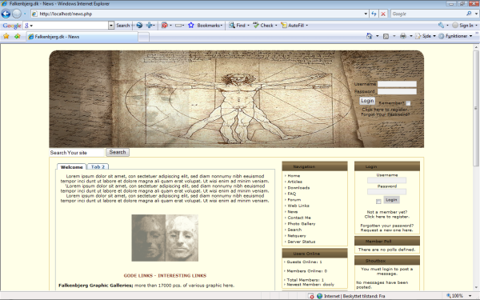Click the Refresh page icon
The height and width of the screenshot is (300, 480).
[x=374, y=14]
